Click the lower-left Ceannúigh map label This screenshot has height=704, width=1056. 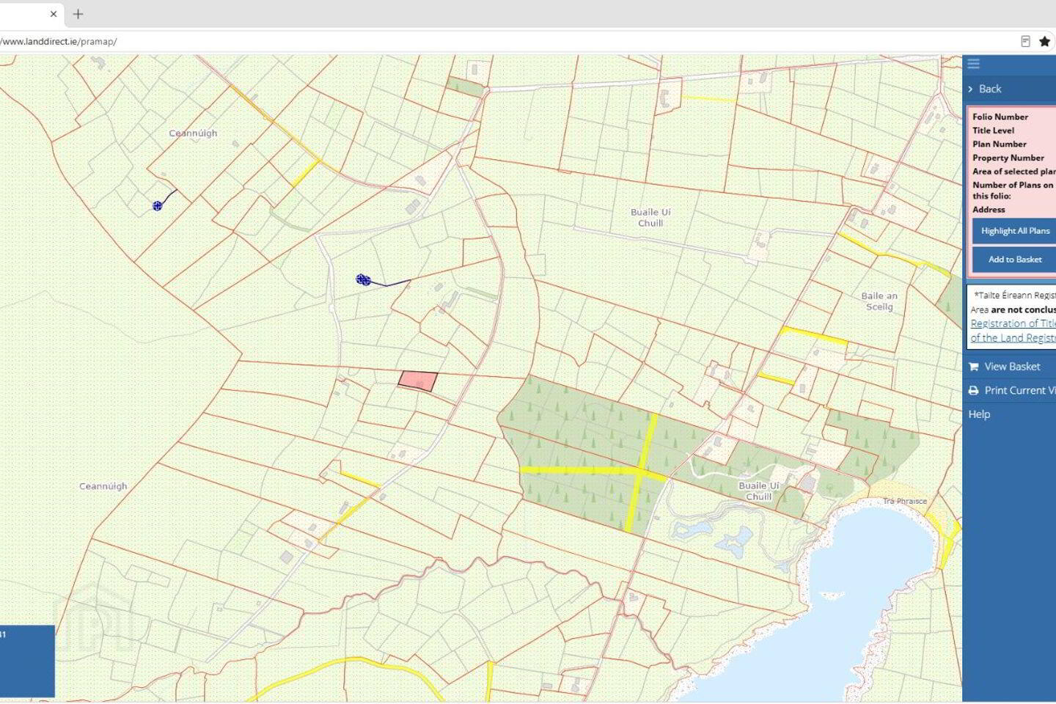[103, 486]
